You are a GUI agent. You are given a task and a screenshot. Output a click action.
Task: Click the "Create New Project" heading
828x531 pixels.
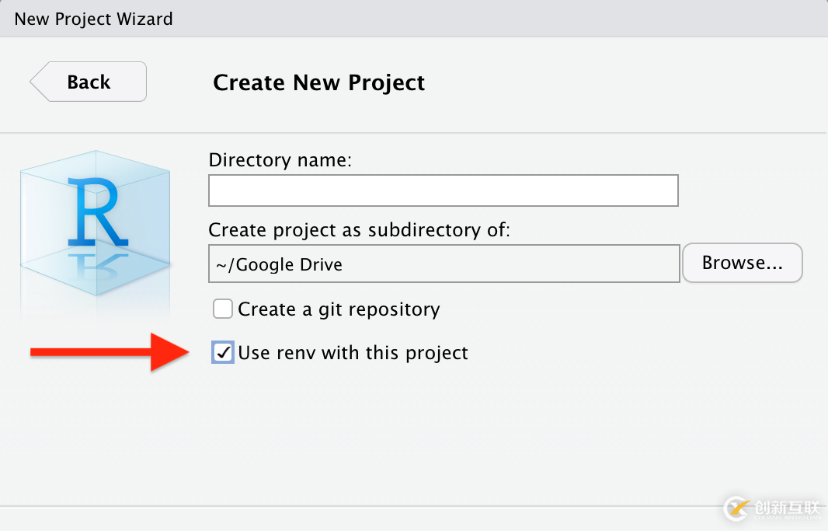click(x=318, y=82)
